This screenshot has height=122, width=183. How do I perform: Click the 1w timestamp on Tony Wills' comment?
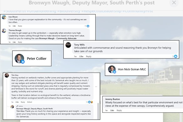[76, 56]
